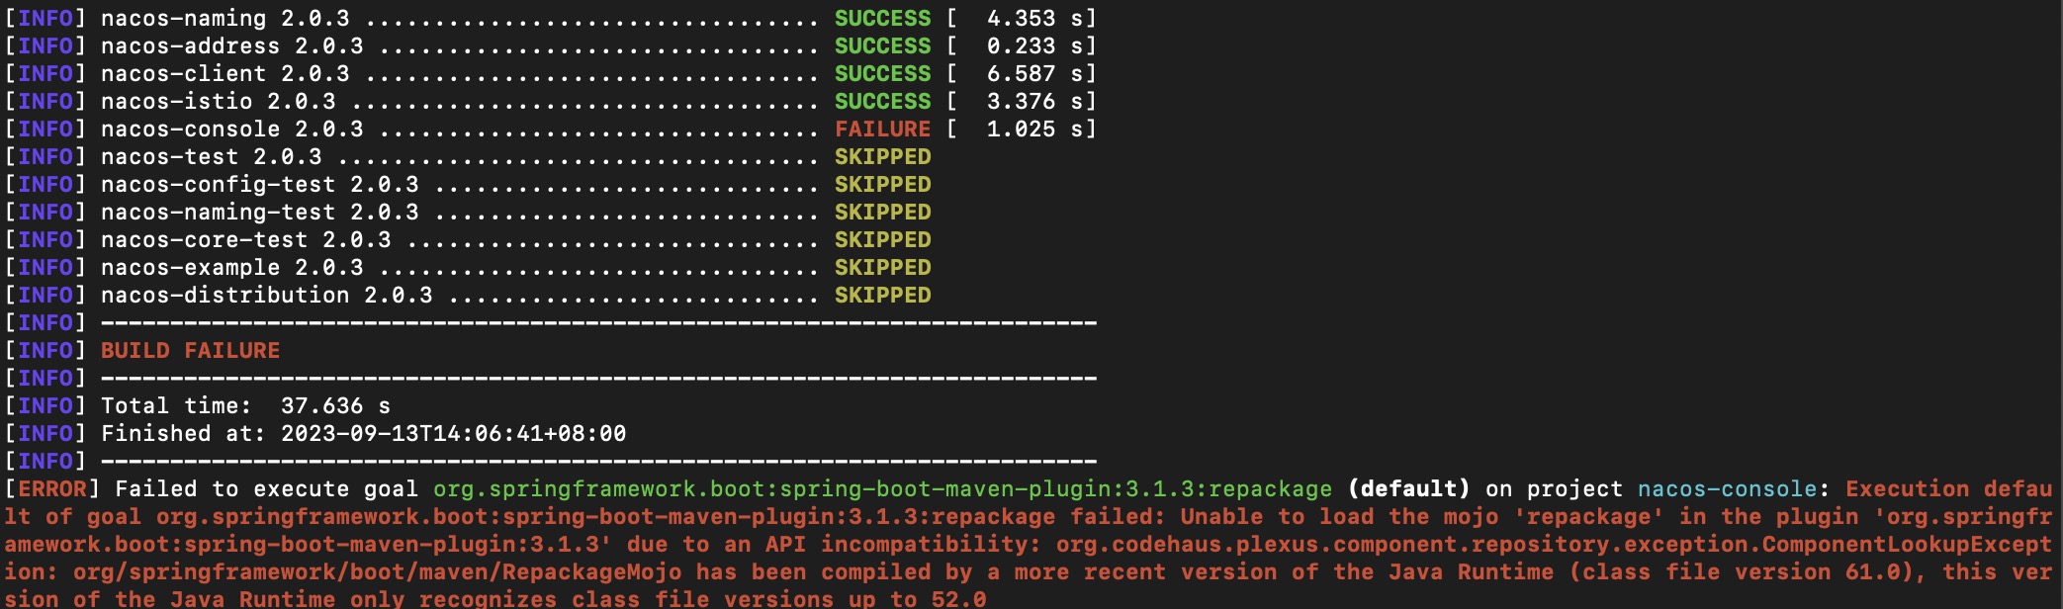Click the nacos-example SKIPPED status
2063x609 pixels.
pyautogui.click(x=882, y=268)
